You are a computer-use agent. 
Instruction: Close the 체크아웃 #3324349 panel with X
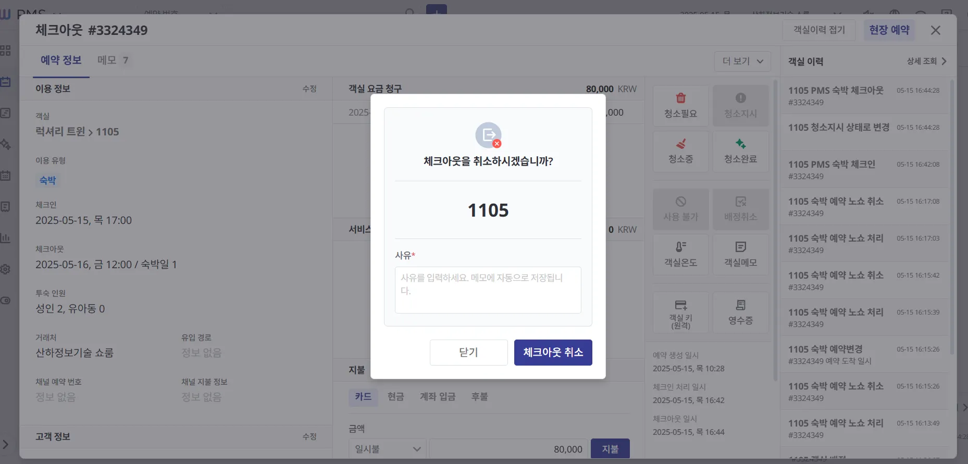[936, 30]
